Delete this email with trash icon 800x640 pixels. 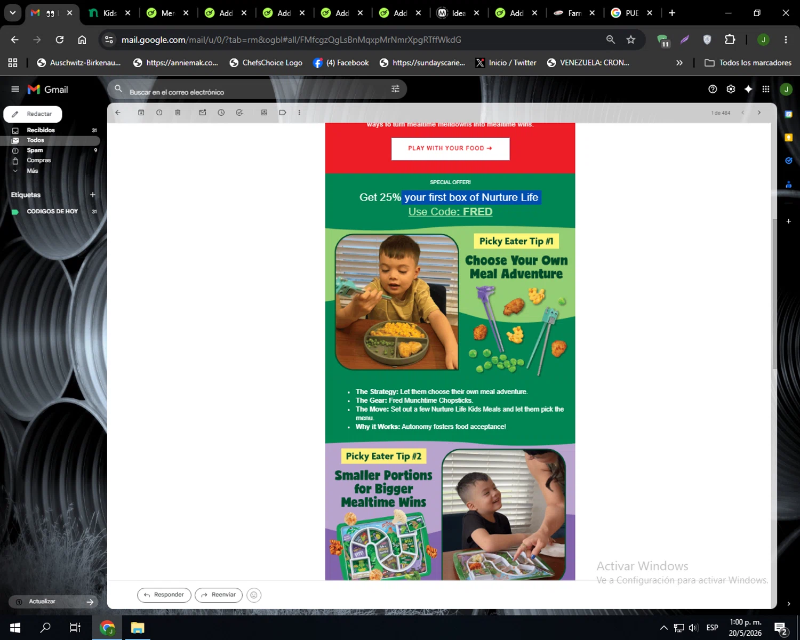[x=178, y=113]
